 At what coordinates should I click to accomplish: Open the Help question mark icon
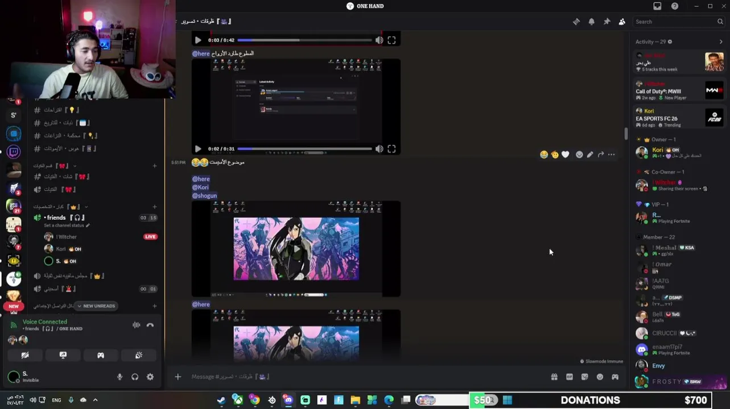pos(675,6)
